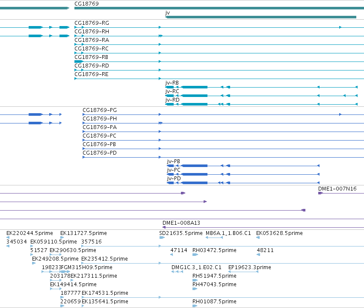Select EST EK059110.5prime
This screenshot has width=364, height=308.
53,242
